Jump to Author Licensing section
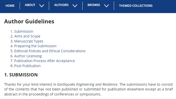This screenshot has height=99, width=176. [28, 56]
